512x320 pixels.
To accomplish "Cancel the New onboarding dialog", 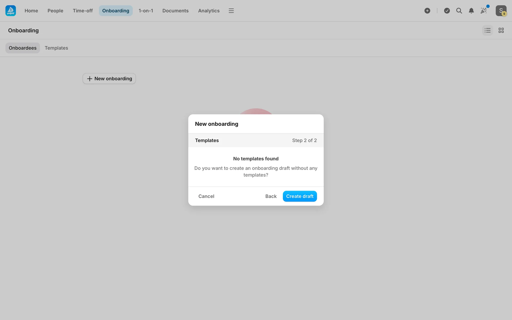I will [206, 196].
